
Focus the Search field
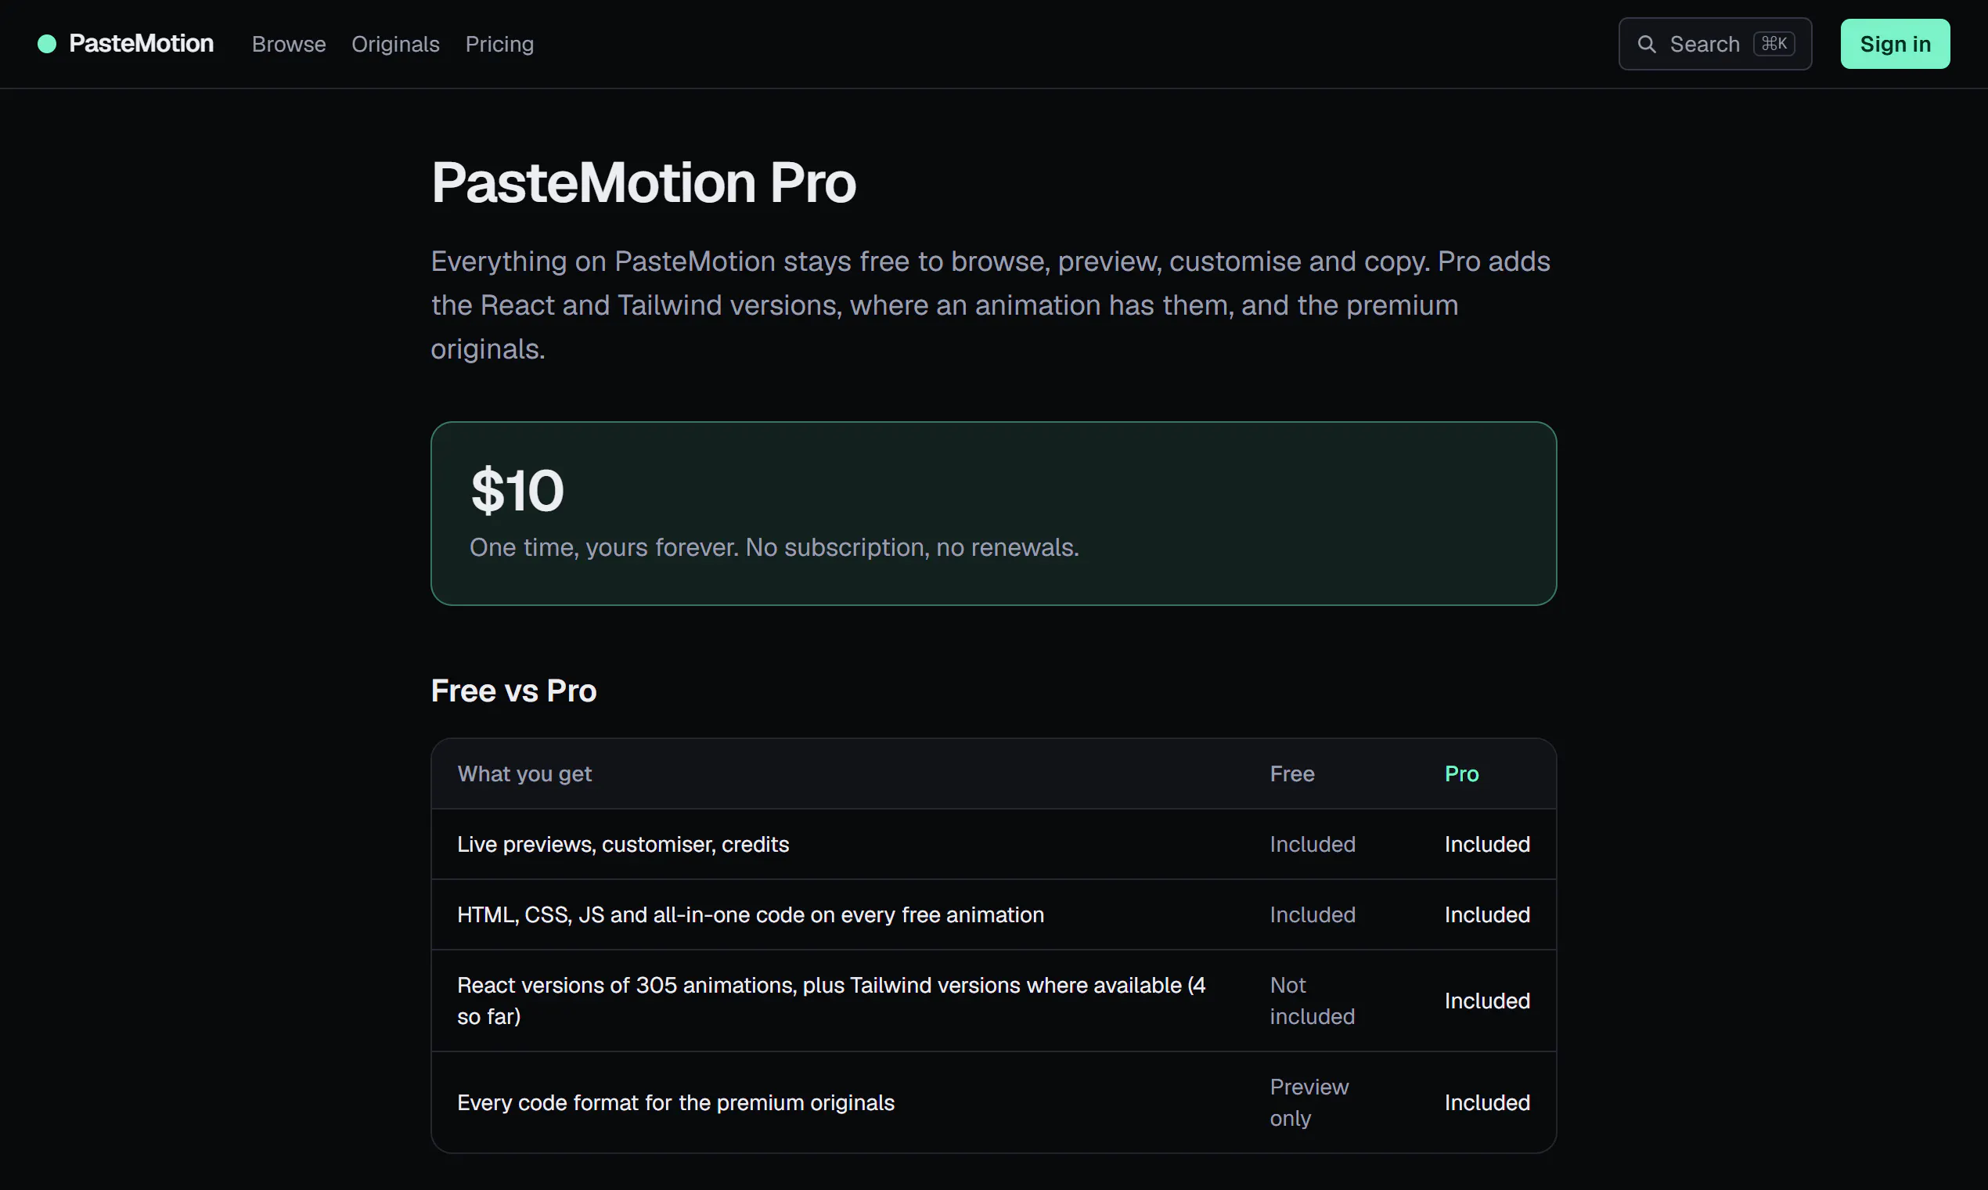coord(1715,44)
